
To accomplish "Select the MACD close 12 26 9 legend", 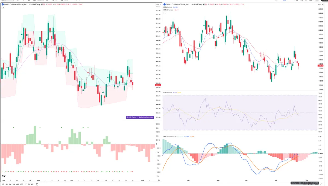I will pos(171,136).
